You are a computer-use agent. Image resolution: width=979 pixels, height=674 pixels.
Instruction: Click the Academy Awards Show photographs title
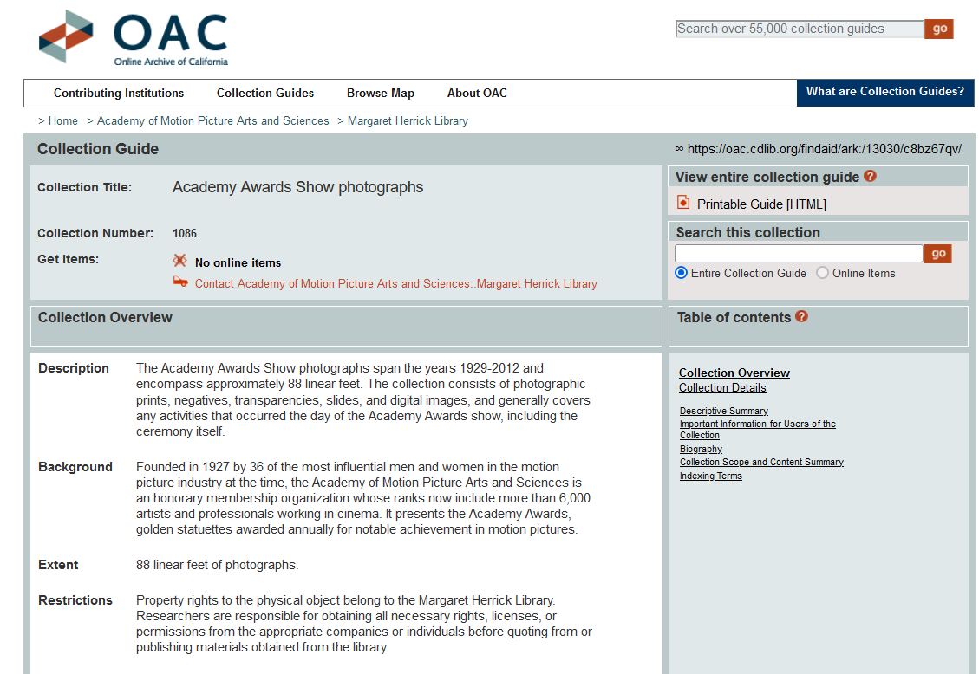(297, 187)
